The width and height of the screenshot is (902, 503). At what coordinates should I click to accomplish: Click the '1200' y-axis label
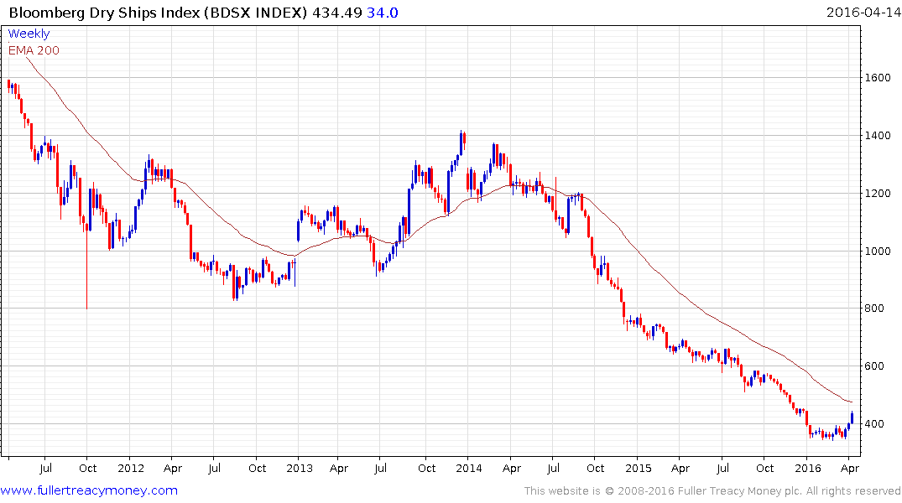[878, 193]
